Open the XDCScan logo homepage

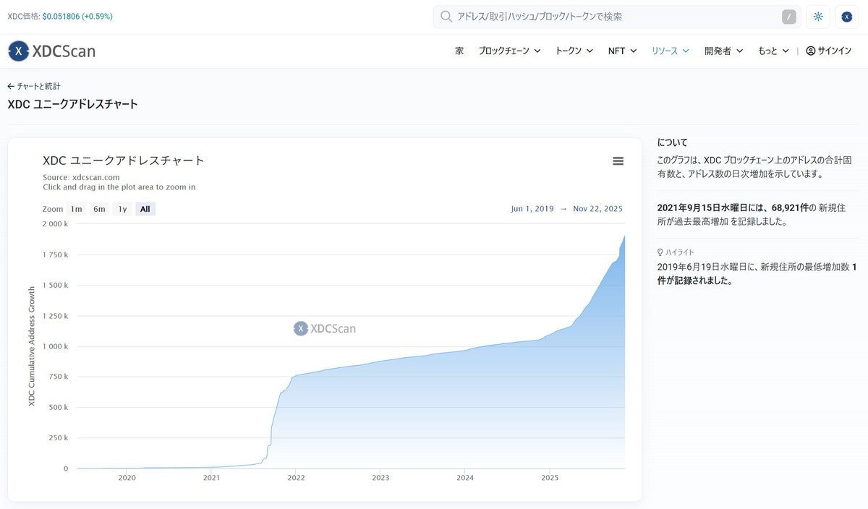[51, 51]
